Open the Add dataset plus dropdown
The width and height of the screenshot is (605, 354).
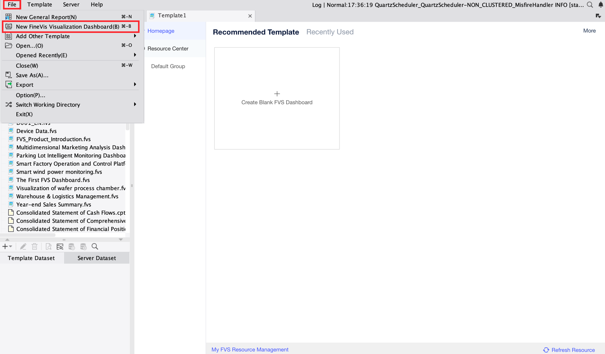pos(7,246)
